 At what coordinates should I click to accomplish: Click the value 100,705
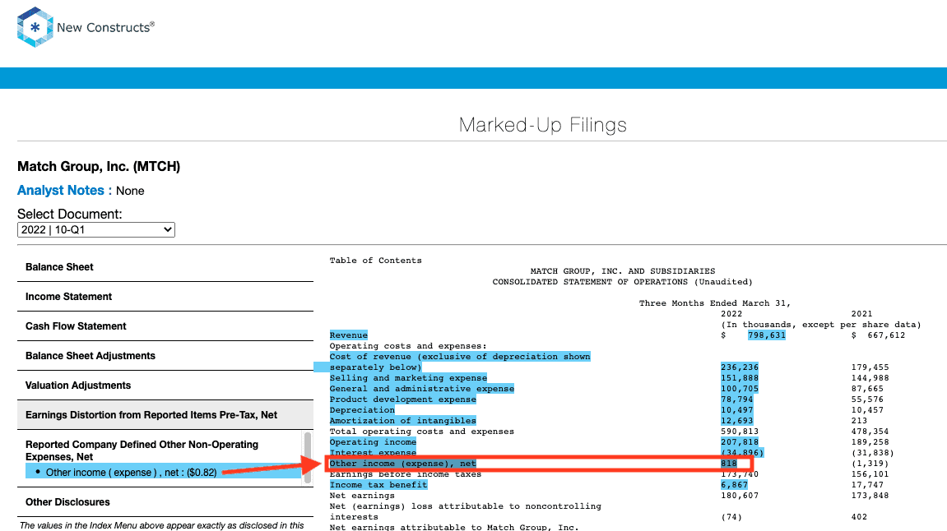(739, 389)
